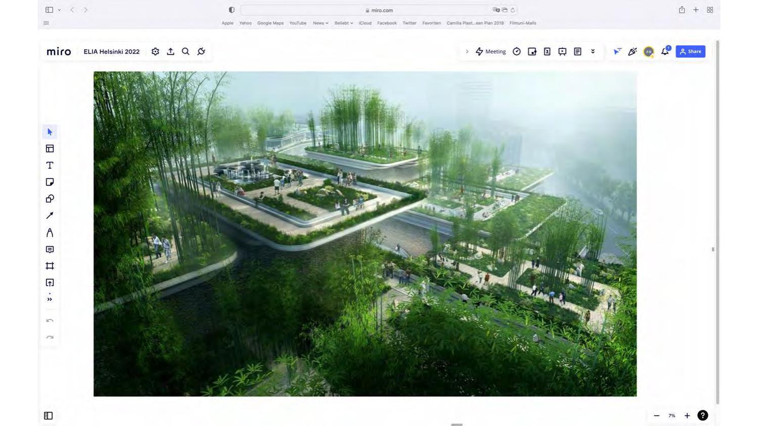
Task: Pick the pen drawing tool
Action: (x=50, y=233)
